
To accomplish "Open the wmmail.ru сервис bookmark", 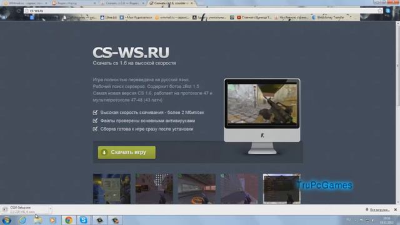I will coord(172,17).
